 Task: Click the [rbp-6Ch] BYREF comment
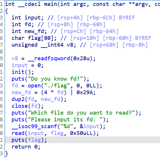[x=111, y=18]
